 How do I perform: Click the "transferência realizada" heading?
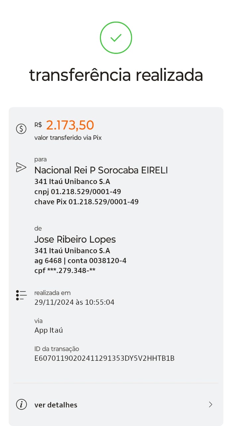116,75
